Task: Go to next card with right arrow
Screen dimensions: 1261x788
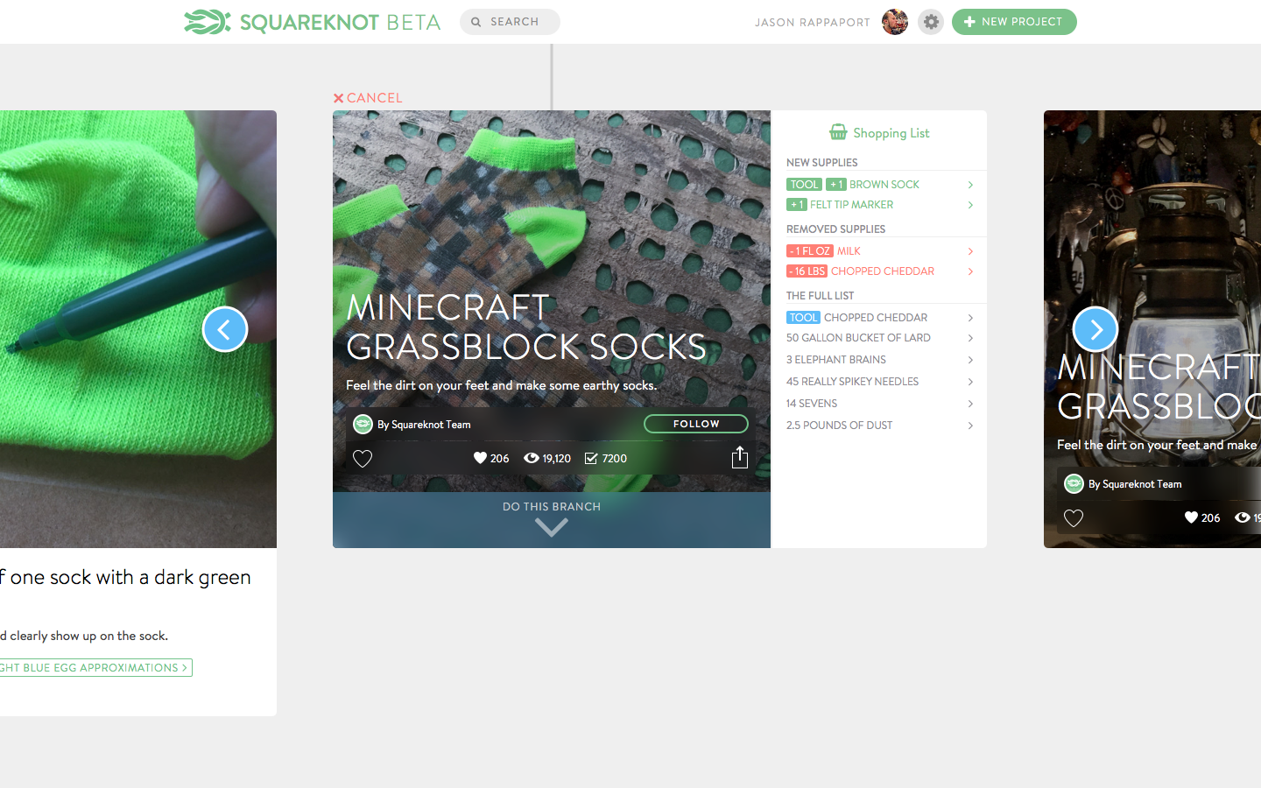Action: point(1095,329)
